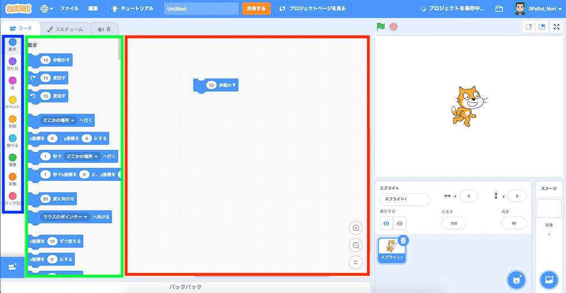Open My Stuff folder icon
Screen dimensions: 566x293
(x=499, y=8)
